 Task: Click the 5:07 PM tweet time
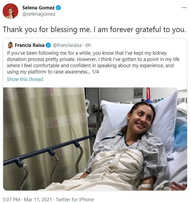pyautogui.click(x=11, y=200)
